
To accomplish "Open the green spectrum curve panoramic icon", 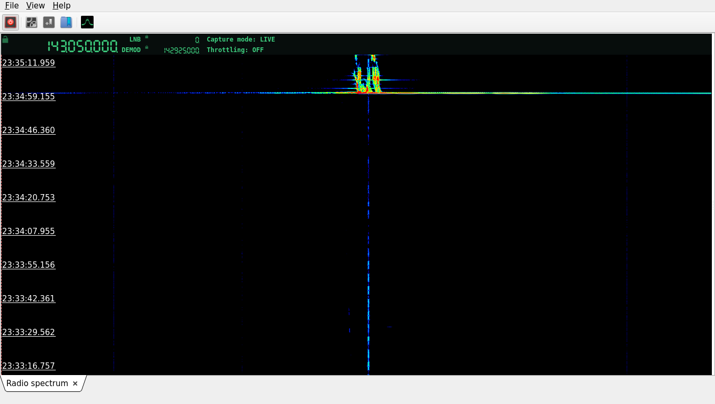I will click(87, 22).
